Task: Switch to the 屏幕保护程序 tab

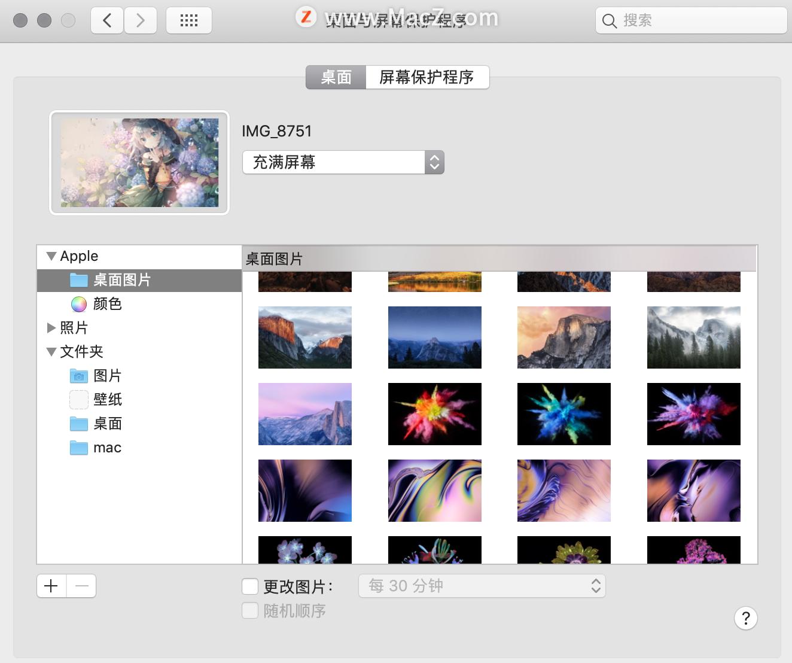Action: (x=427, y=77)
